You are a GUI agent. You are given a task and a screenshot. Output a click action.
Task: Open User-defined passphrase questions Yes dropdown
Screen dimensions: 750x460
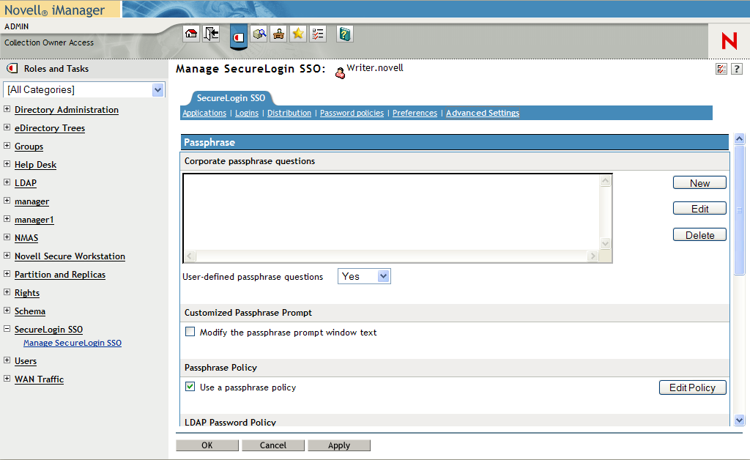point(364,276)
